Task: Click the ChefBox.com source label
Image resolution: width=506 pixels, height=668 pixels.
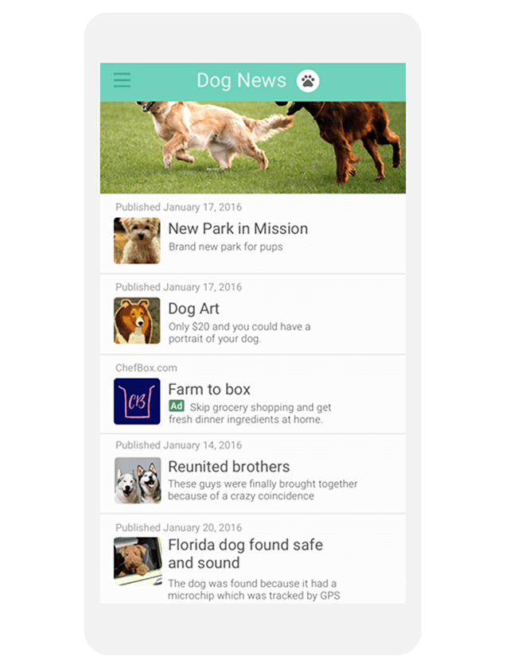Action: click(x=146, y=367)
